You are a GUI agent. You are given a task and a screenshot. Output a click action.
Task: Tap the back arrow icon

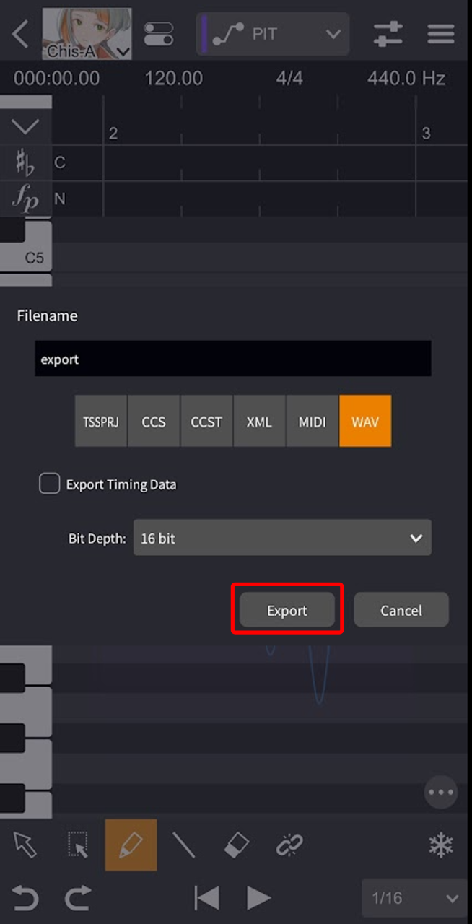(x=20, y=34)
